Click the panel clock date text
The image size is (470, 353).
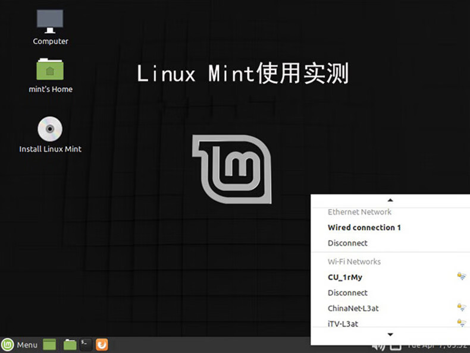tap(437, 348)
